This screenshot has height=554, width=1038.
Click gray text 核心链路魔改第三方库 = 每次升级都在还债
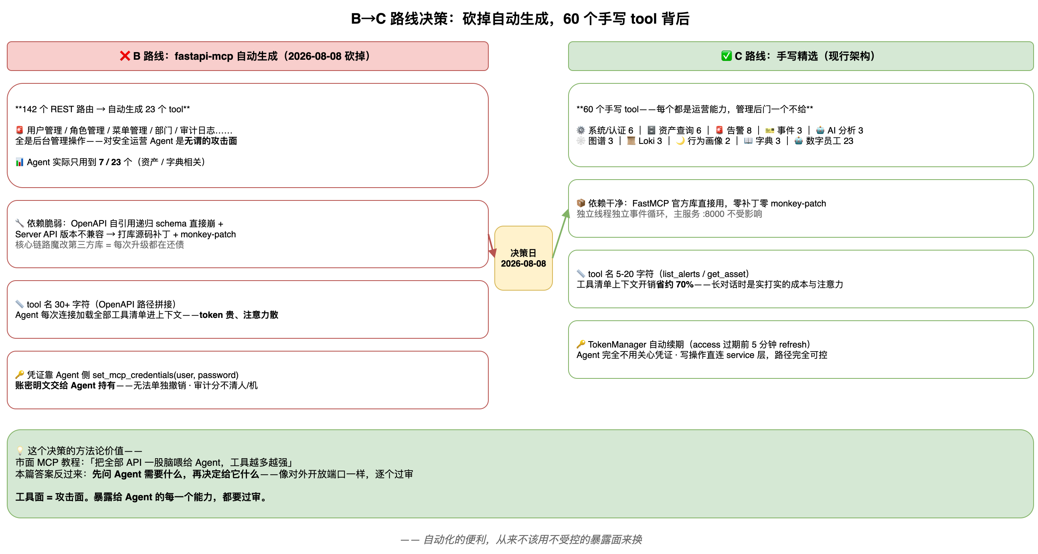(99, 245)
